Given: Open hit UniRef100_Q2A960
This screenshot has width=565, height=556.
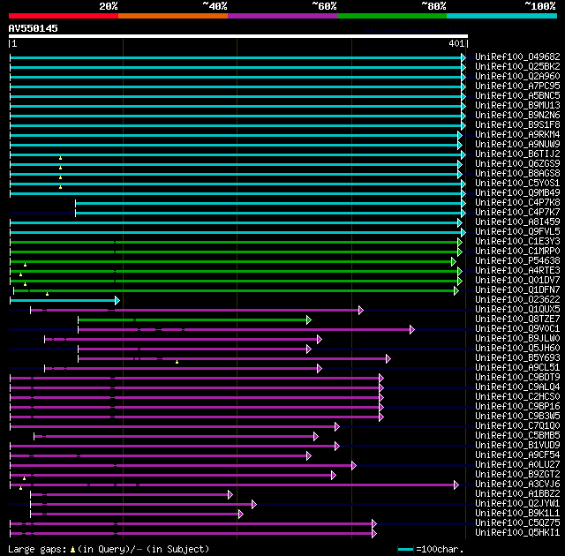Looking at the screenshot, I should (x=517, y=76).
